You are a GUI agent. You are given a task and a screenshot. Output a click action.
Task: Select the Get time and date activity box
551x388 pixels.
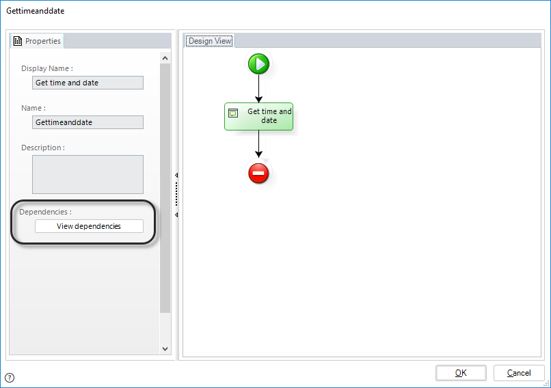[x=258, y=116]
